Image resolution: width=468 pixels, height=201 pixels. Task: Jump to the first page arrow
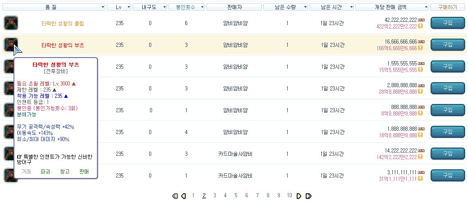(175, 196)
